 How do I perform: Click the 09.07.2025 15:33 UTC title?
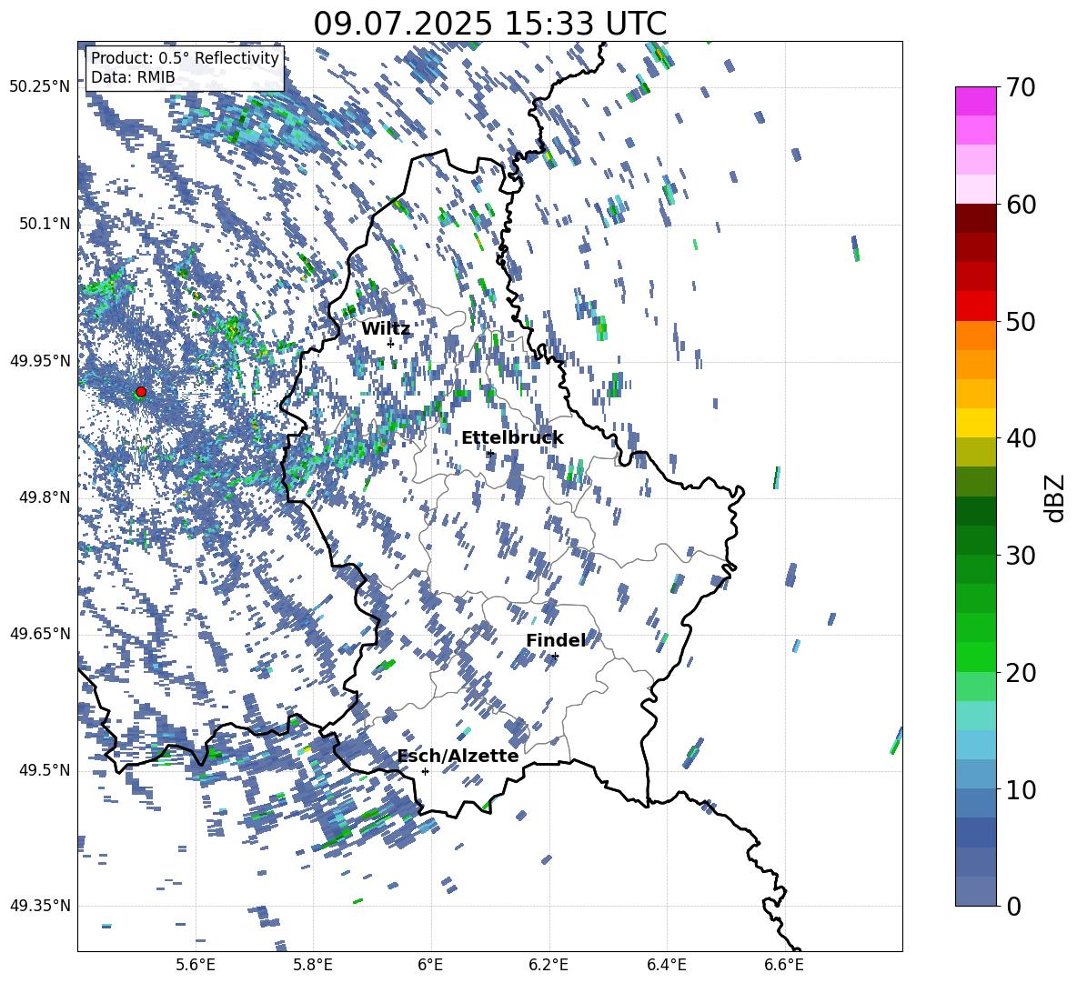(x=489, y=24)
